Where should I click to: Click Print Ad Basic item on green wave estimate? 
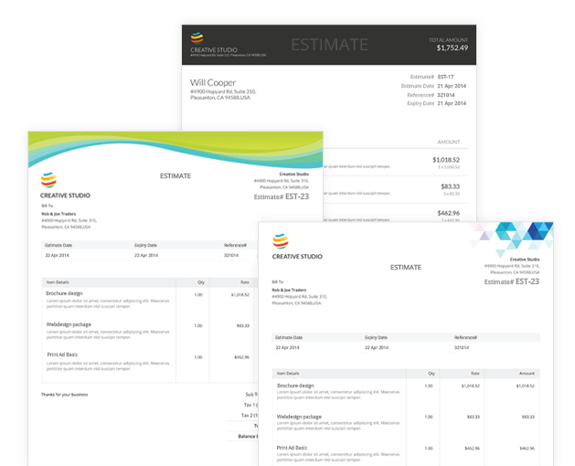click(62, 355)
